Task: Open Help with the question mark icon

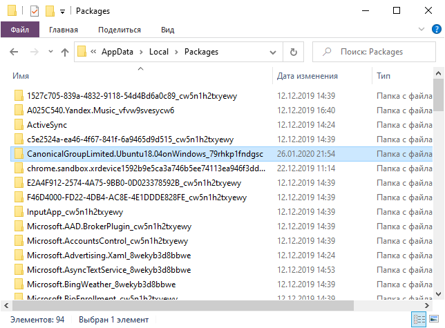Action: click(437, 29)
